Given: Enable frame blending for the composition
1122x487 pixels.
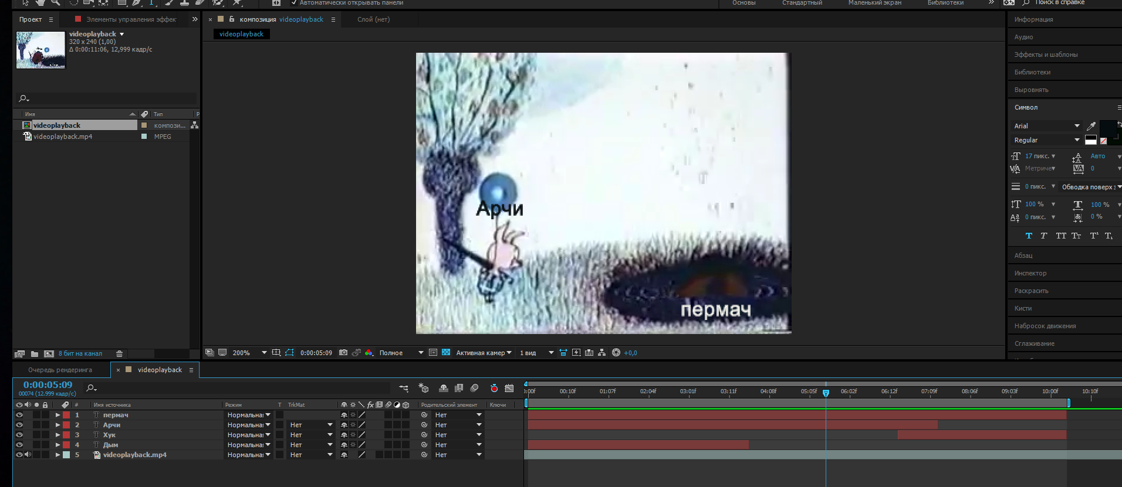Looking at the screenshot, I should coord(459,388).
